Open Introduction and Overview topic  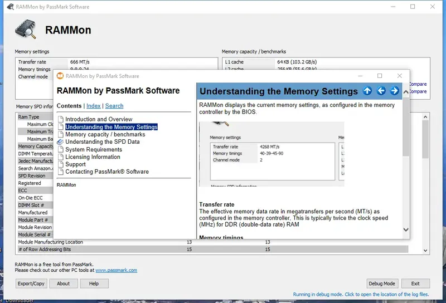tap(99, 119)
